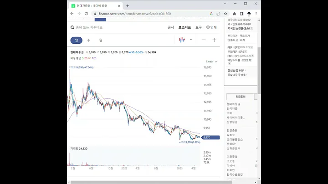
Task: Open Google icon in the address bar
Action: click(x=211, y=14)
